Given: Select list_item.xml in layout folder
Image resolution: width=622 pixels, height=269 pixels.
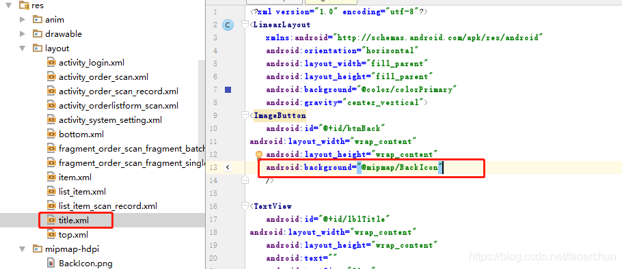Looking at the screenshot, I should pyautogui.click(x=82, y=192).
